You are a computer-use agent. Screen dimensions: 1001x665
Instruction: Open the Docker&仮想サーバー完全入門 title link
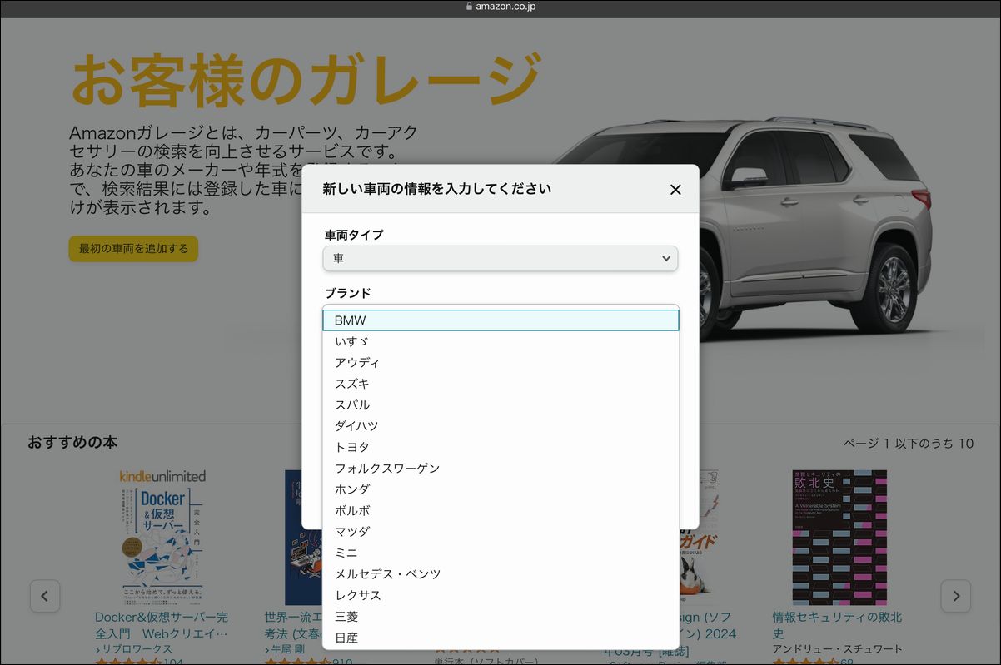(162, 625)
